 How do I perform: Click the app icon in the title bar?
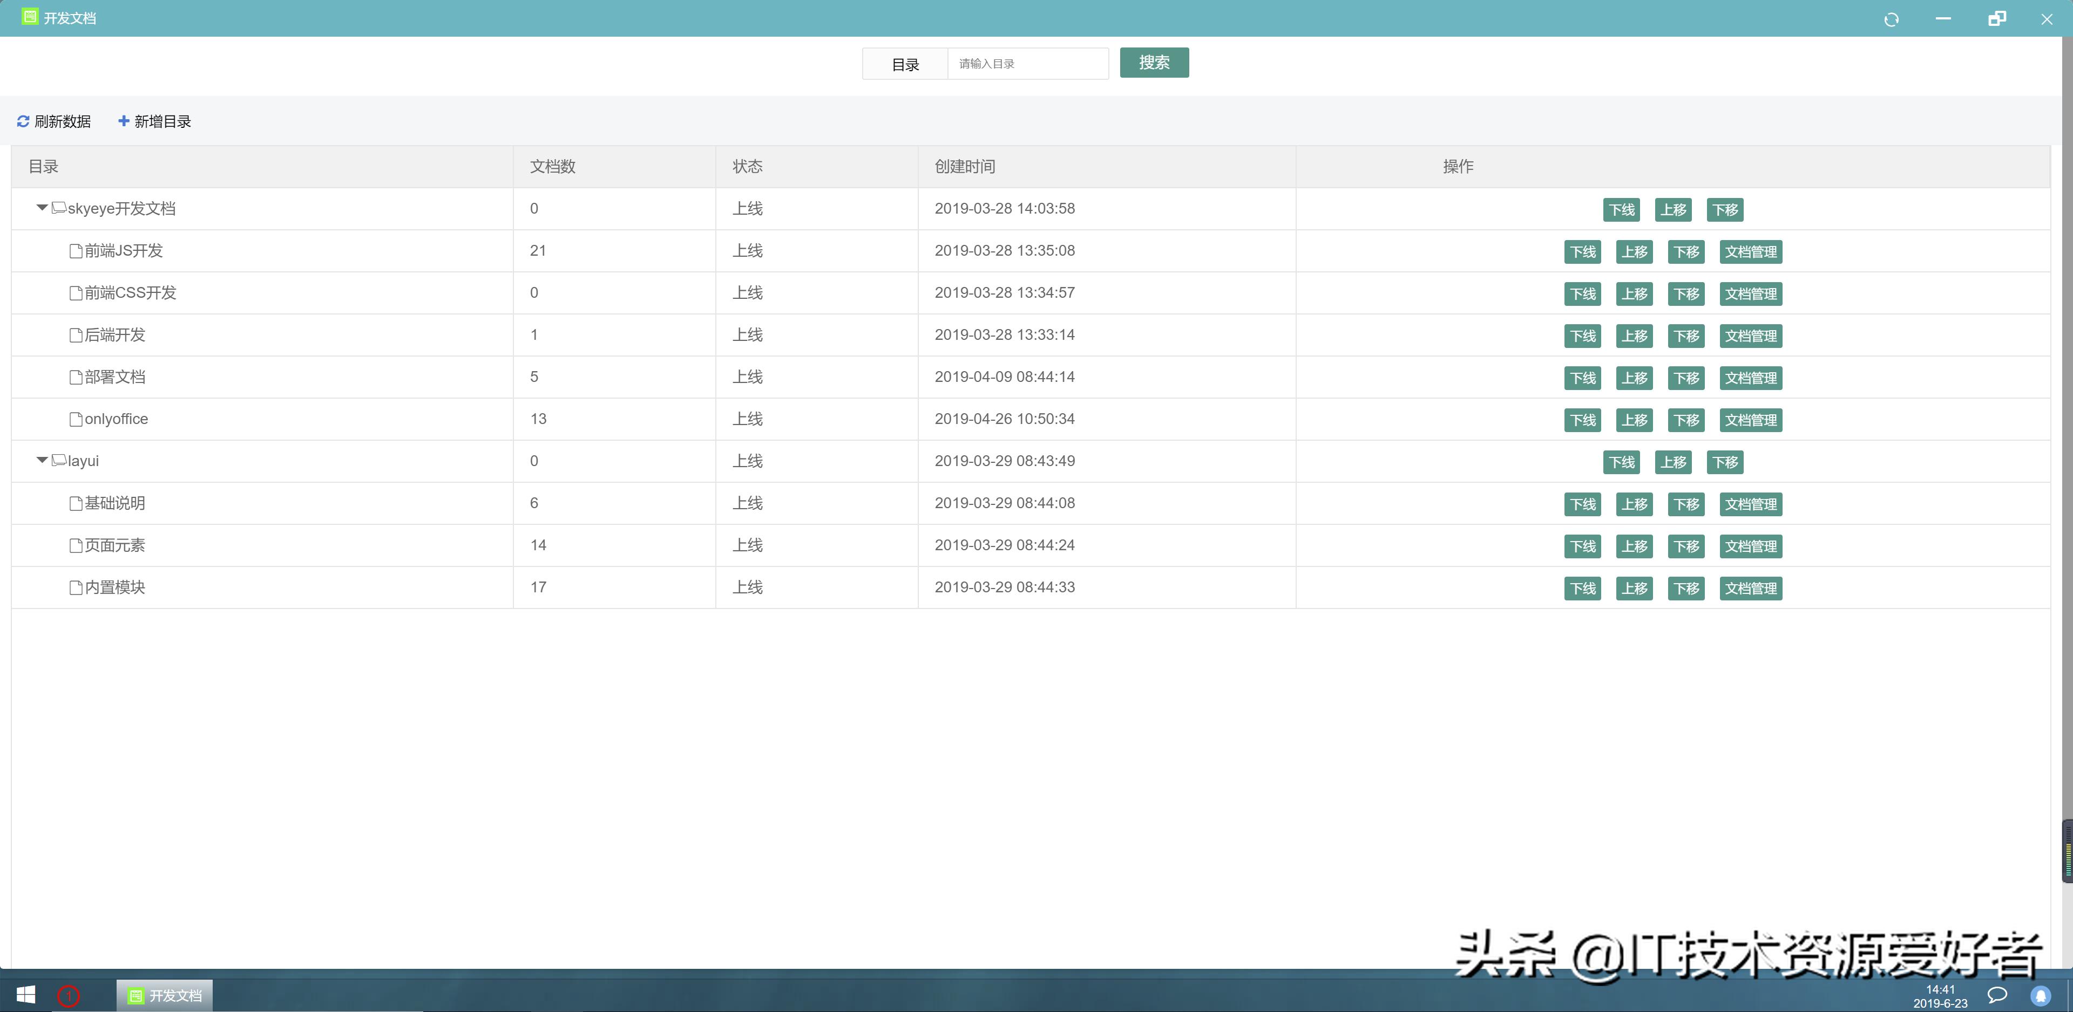click(x=29, y=17)
